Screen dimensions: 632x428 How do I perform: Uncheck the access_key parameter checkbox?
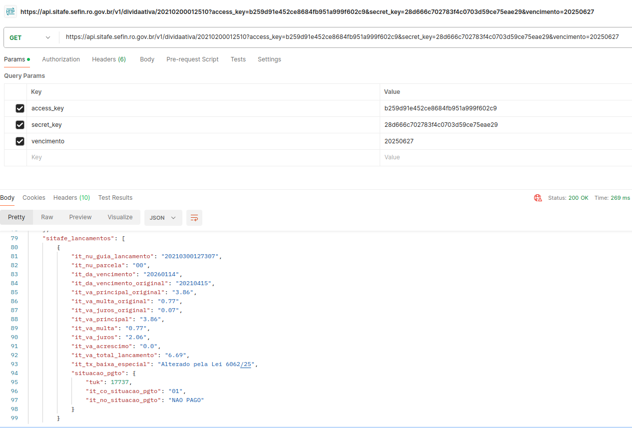pyautogui.click(x=20, y=108)
